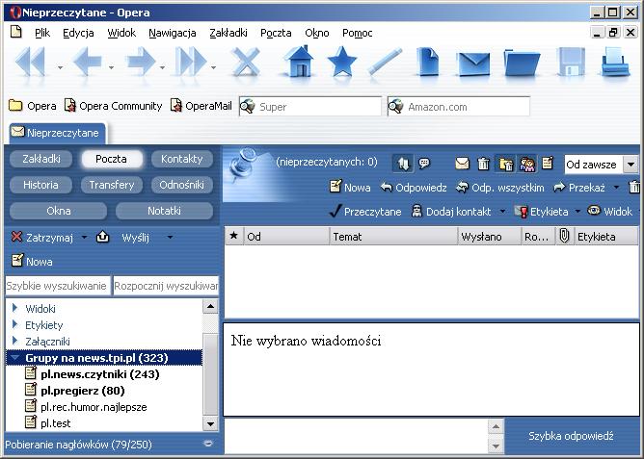The image size is (644, 459).
Task: Select the Nieprzeczytane tab
Action: 56,132
